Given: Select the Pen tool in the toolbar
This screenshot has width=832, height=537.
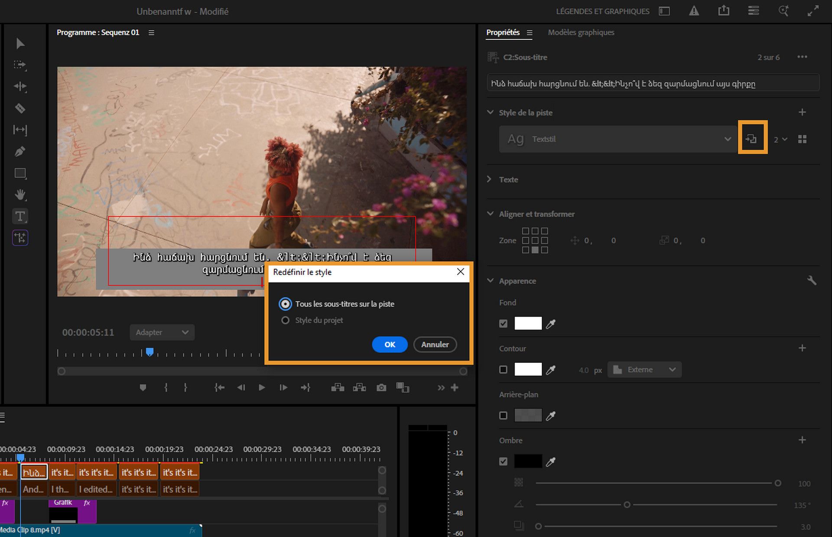Looking at the screenshot, I should pos(20,152).
